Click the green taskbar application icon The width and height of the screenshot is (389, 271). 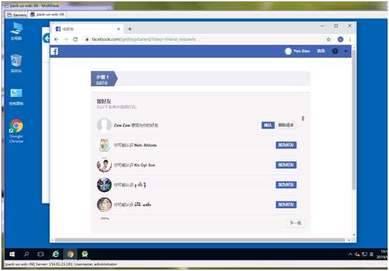point(85,254)
